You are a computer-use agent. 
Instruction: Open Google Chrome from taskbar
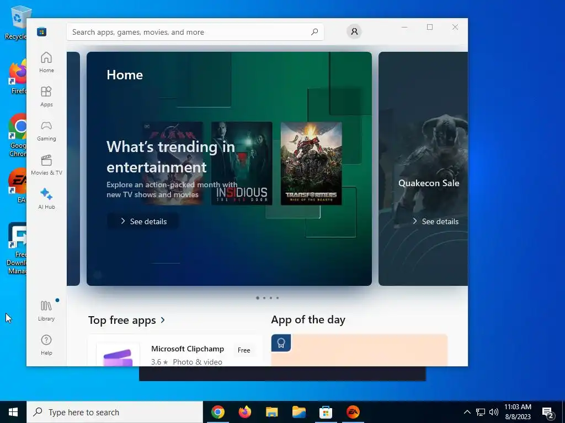click(217, 412)
